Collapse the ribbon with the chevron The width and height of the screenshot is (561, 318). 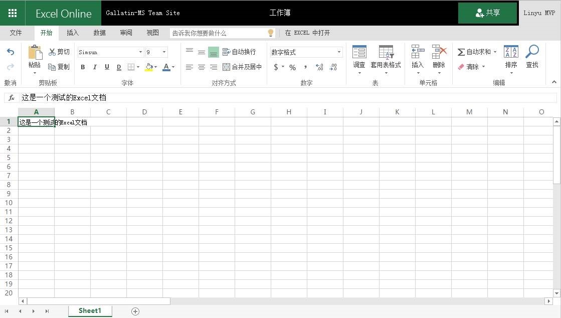(554, 82)
